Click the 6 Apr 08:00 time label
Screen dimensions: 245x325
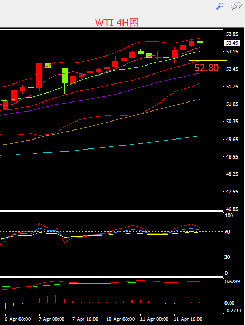17,319
